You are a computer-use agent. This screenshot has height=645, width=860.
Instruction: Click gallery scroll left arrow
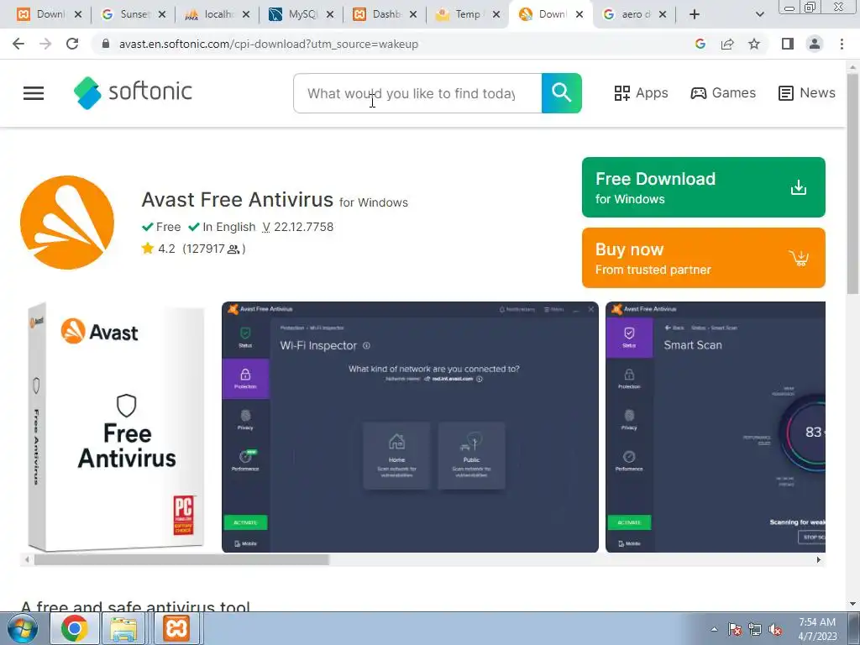[27, 560]
